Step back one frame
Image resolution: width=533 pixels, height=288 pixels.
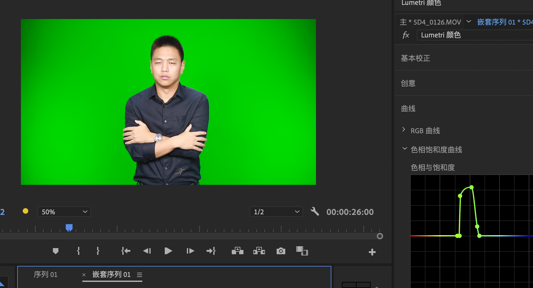[x=147, y=251]
